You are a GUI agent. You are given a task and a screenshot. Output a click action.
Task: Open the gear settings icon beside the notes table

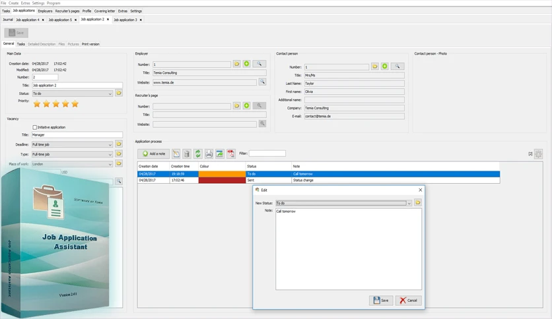pyautogui.click(x=538, y=154)
